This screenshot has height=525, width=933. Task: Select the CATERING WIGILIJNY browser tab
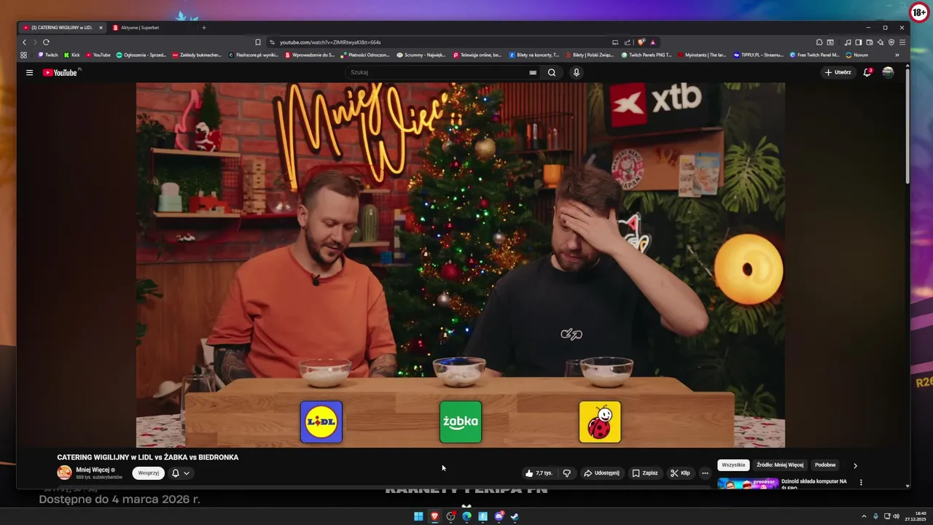(62, 28)
